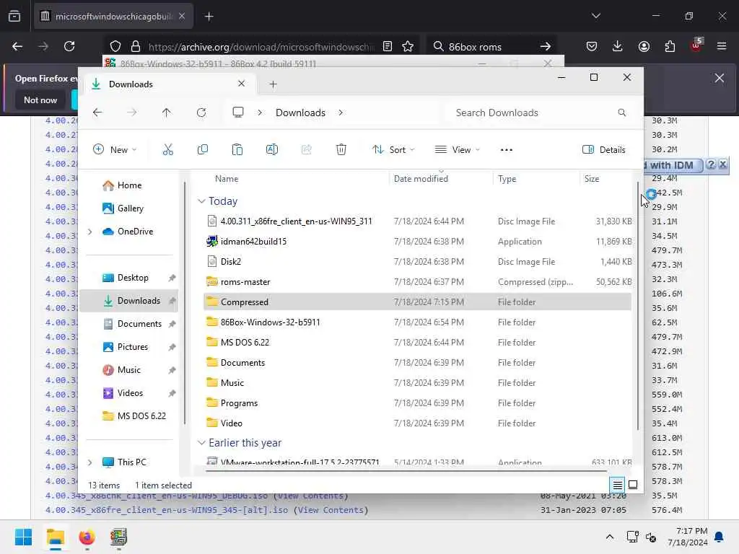Click the Paste icon in Explorer toolbar

coord(237,150)
